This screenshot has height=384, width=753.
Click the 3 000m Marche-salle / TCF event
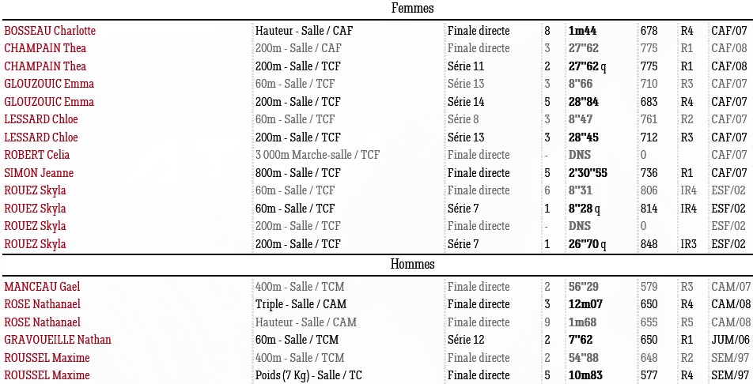(x=317, y=155)
